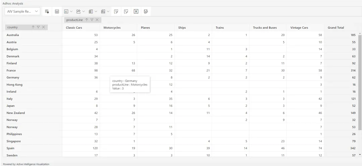Sort country with its up arrow
362x166 pixels.
pyautogui.click(x=33, y=27)
